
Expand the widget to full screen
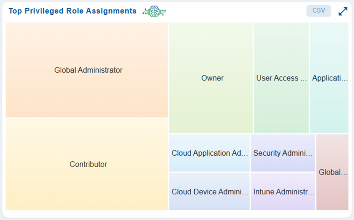tap(343, 11)
